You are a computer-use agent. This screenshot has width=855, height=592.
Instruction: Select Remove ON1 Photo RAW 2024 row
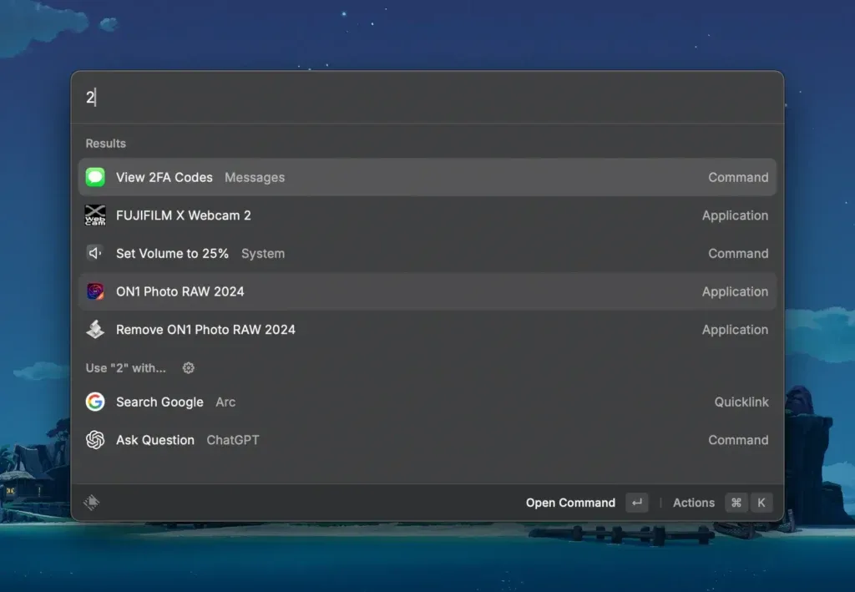[x=427, y=330]
